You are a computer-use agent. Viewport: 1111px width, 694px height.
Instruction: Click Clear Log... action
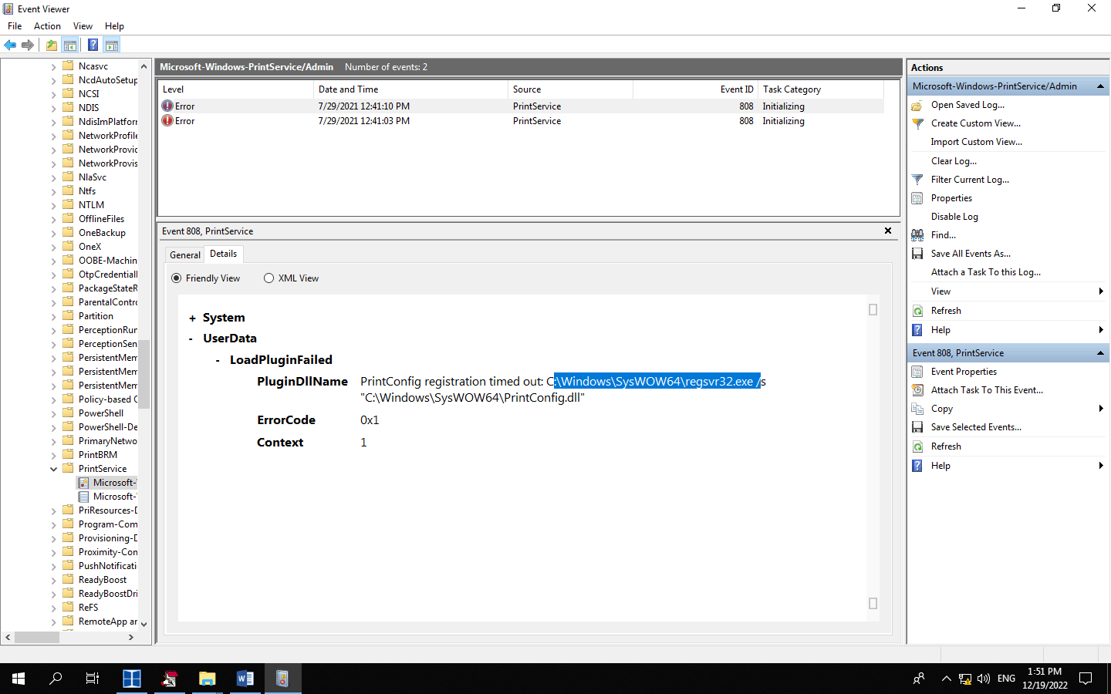click(x=954, y=161)
